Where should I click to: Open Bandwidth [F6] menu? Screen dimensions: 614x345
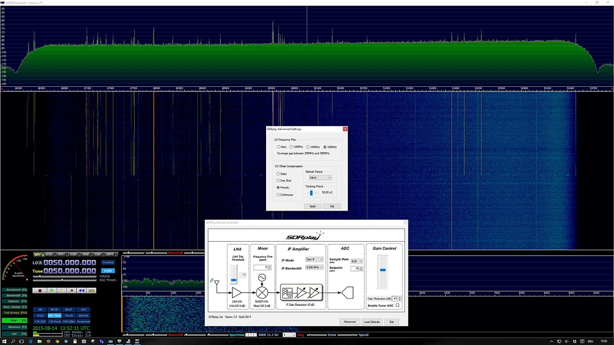pyautogui.click(x=15, y=296)
